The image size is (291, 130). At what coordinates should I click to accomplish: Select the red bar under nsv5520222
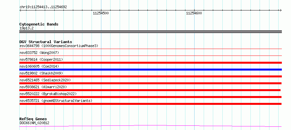point(150,97)
